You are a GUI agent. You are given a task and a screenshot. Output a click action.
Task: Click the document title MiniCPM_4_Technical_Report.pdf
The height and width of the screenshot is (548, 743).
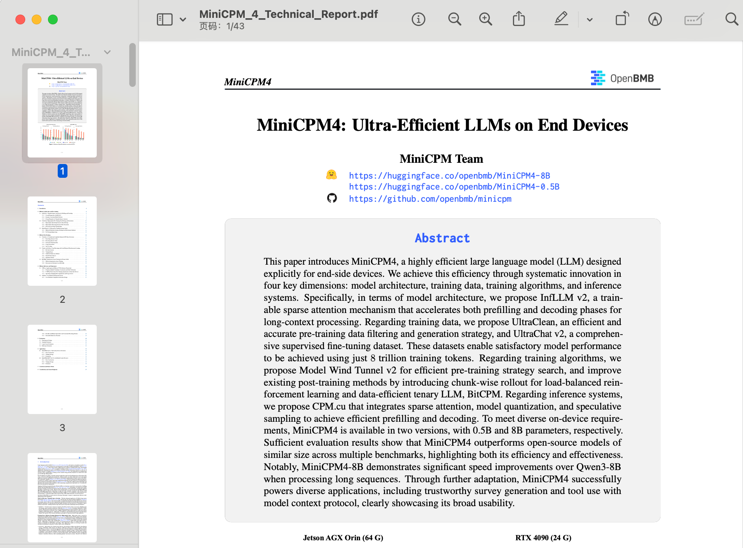click(x=289, y=14)
